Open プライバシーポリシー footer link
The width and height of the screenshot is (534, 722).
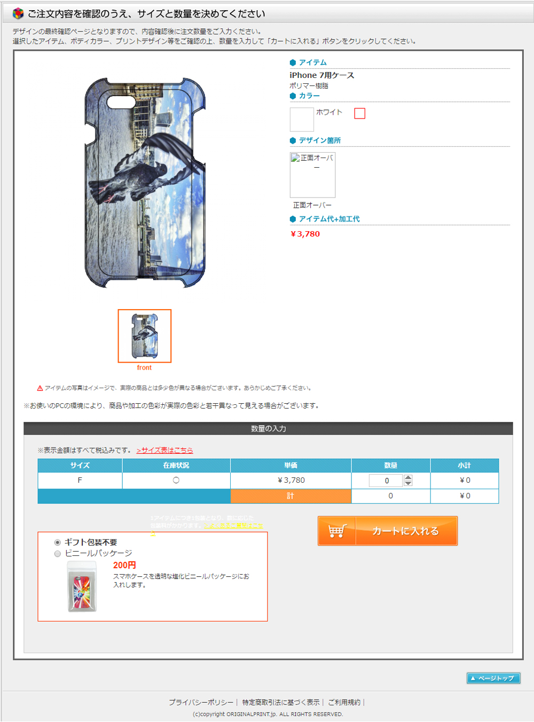tap(201, 702)
